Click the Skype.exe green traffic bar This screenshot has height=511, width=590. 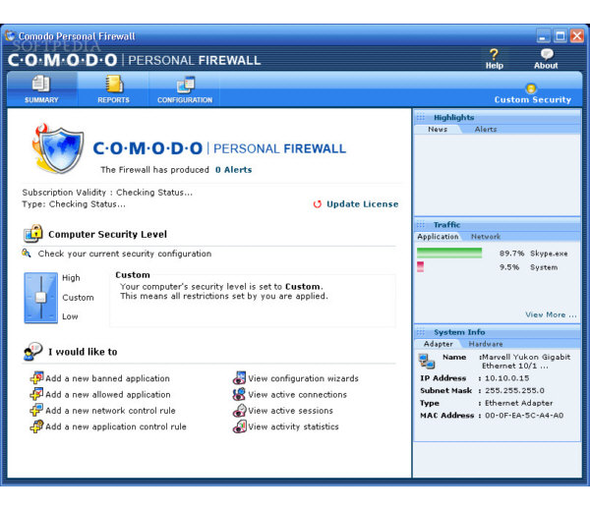coord(449,254)
